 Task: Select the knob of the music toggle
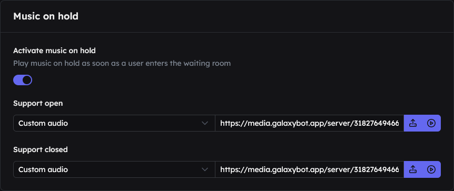click(x=27, y=80)
